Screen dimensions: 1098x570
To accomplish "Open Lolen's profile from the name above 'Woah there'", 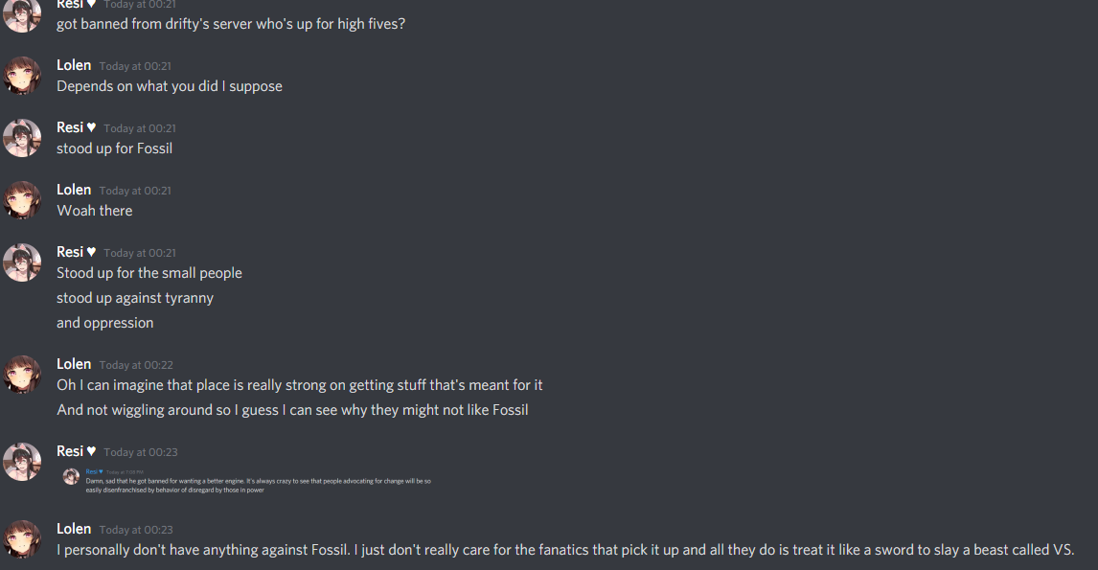I will (x=74, y=190).
